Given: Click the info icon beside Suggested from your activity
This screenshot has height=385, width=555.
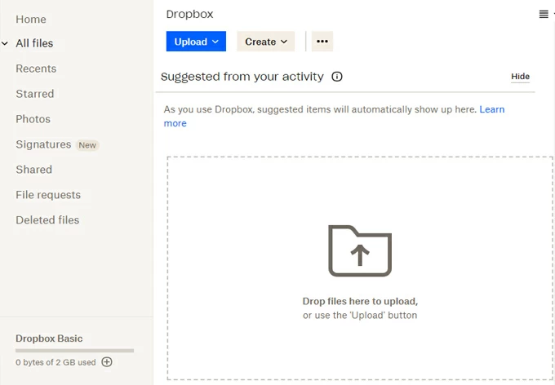Looking at the screenshot, I should pyautogui.click(x=337, y=77).
